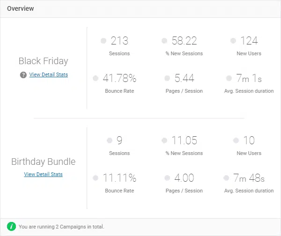
Task: Click the dot beside 213 Sessions
Action: point(104,41)
